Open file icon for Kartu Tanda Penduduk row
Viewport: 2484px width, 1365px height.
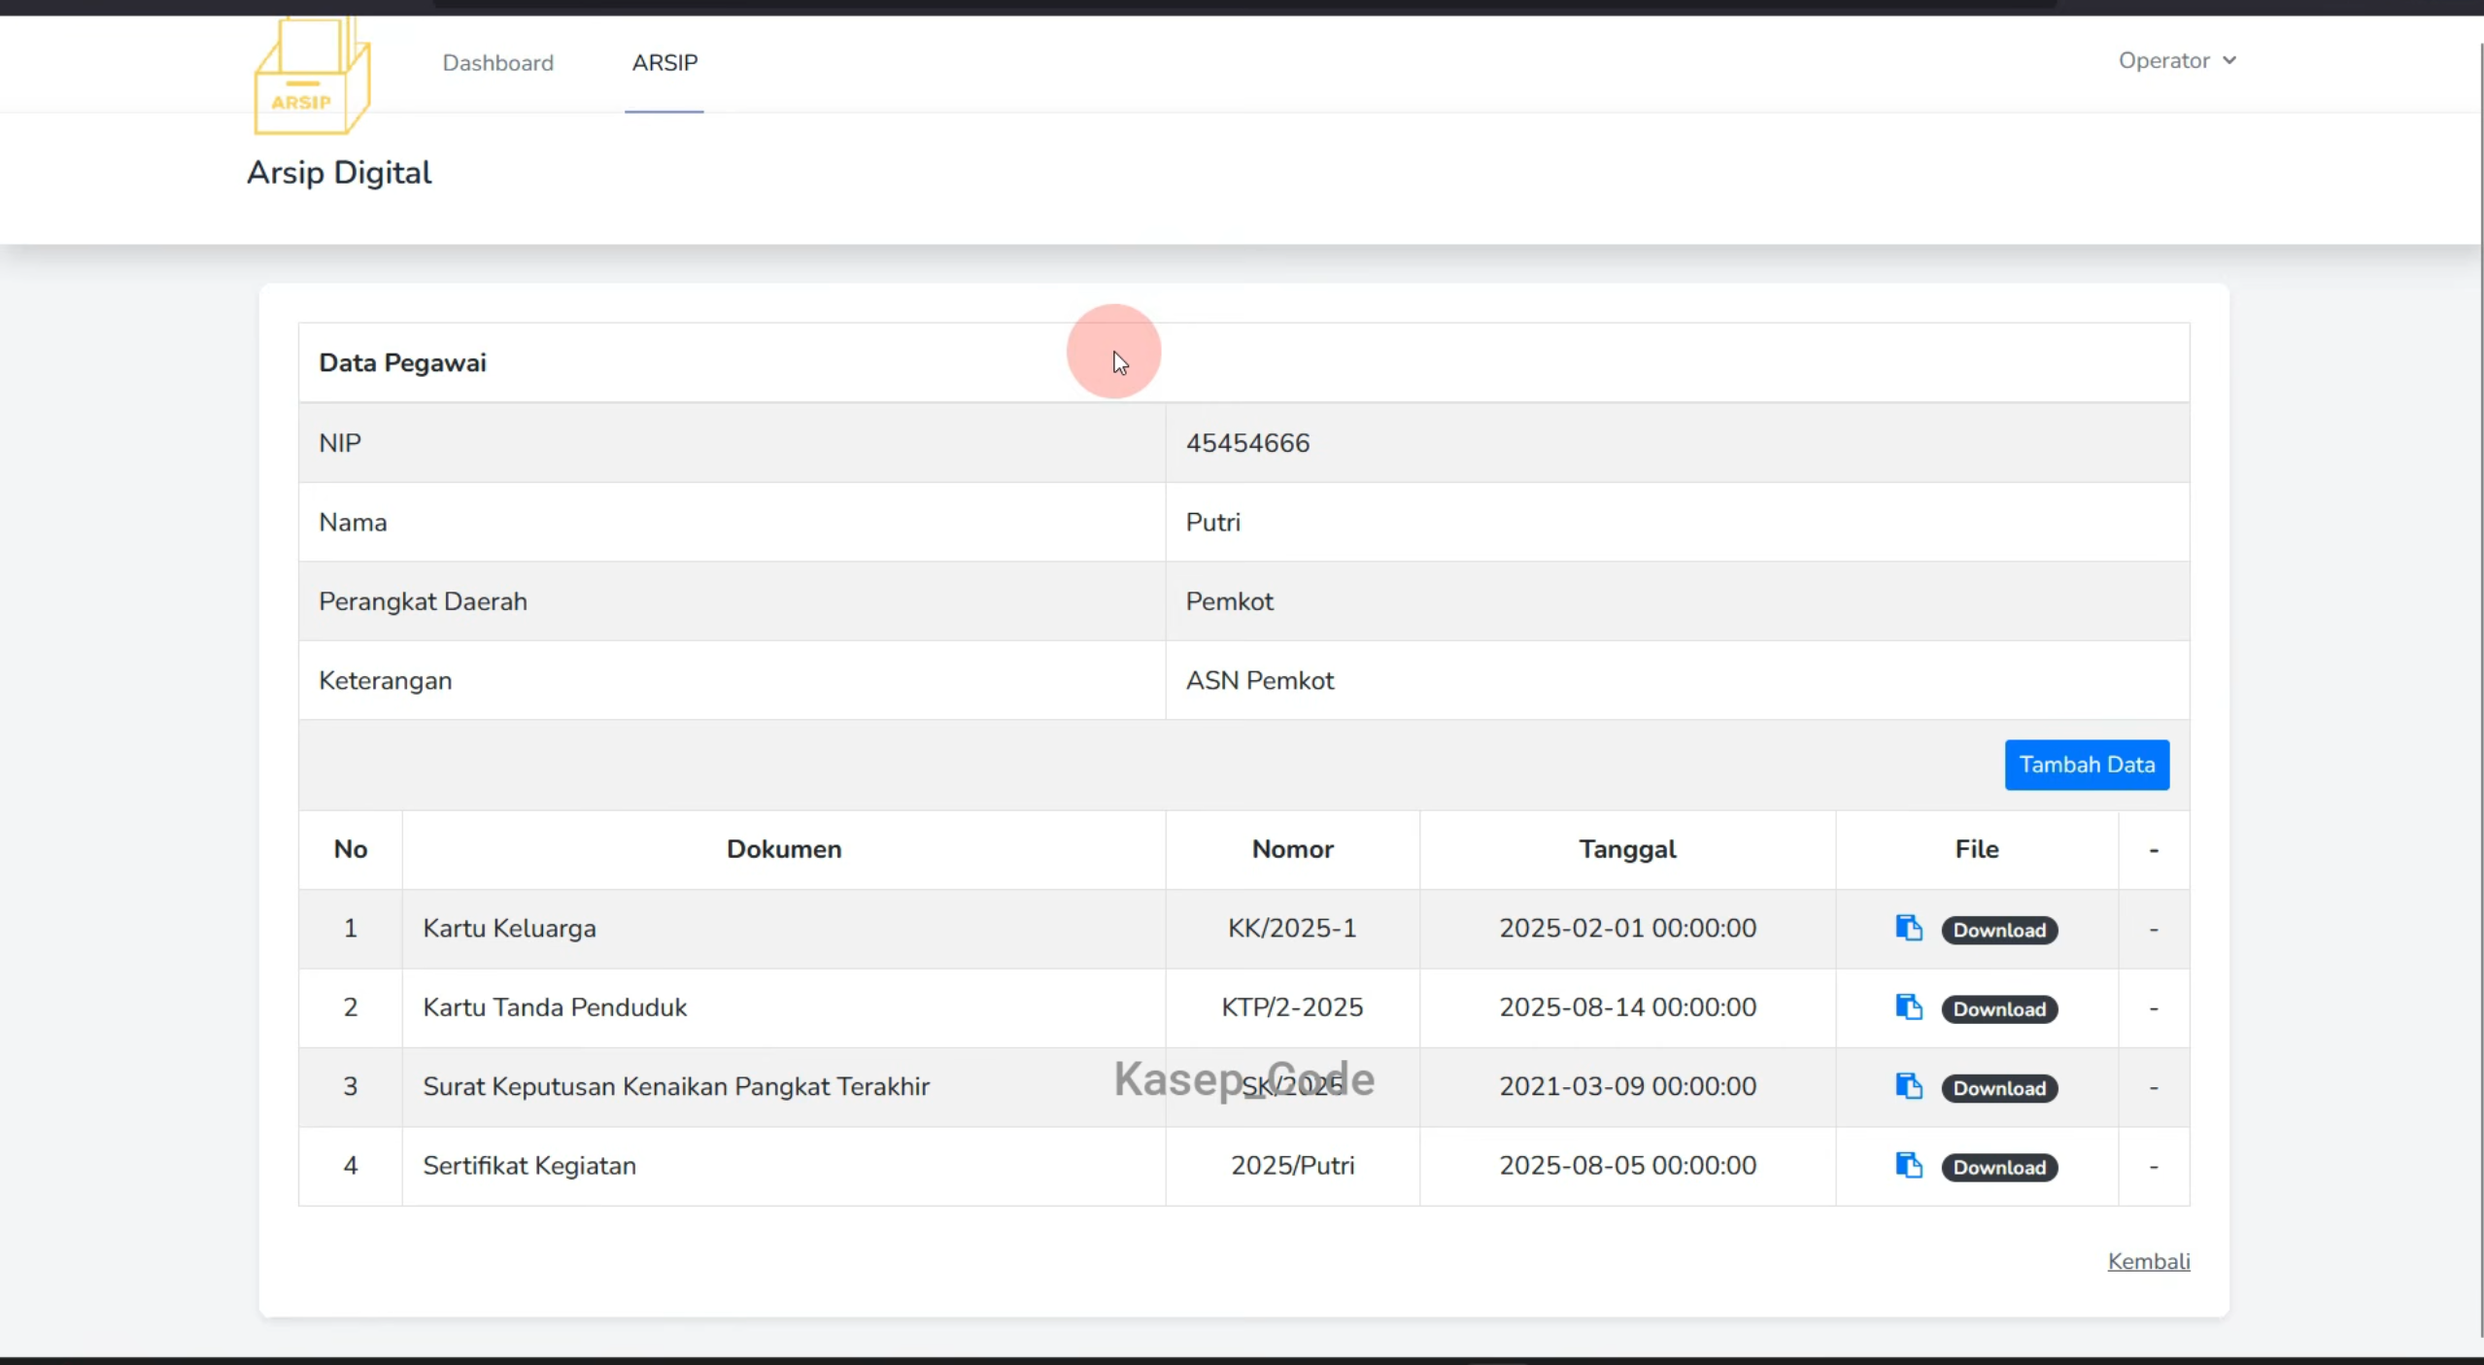click(x=1909, y=1007)
